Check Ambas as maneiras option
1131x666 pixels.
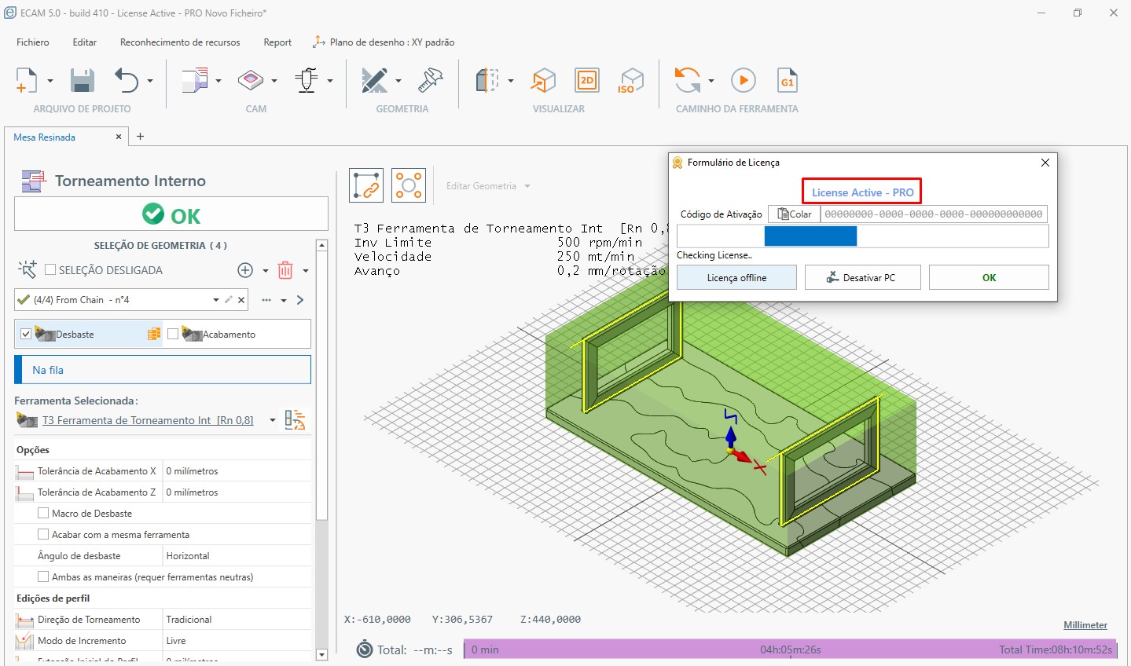[x=43, y=576]
